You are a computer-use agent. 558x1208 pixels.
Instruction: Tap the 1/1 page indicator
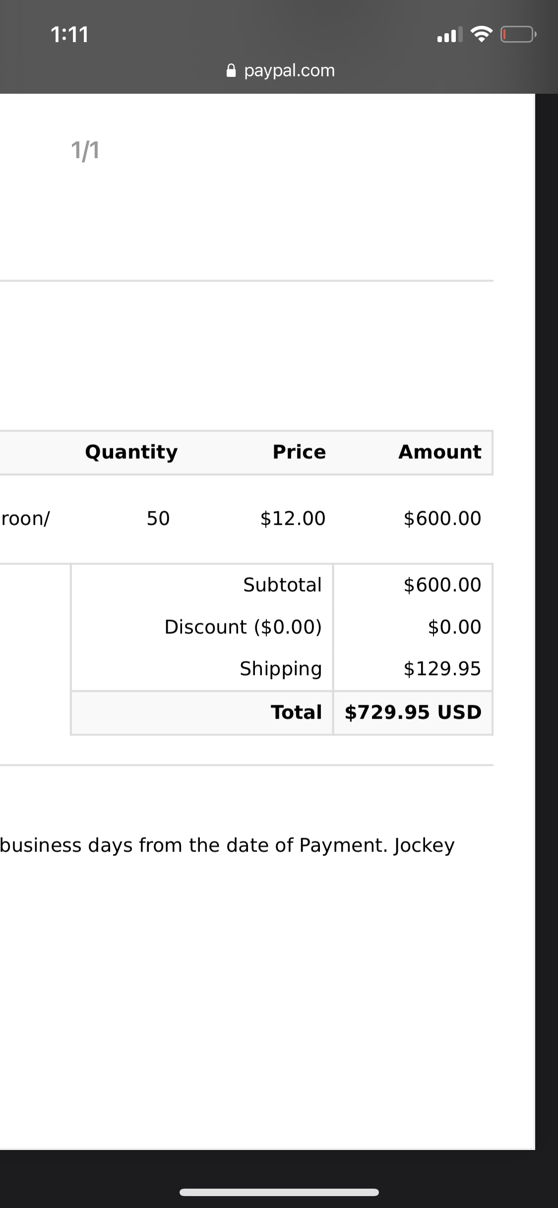pyautogui.click(x=85, y=150)
